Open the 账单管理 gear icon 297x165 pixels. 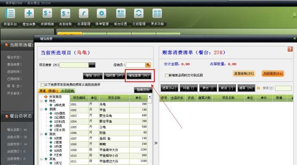[102, 13]
